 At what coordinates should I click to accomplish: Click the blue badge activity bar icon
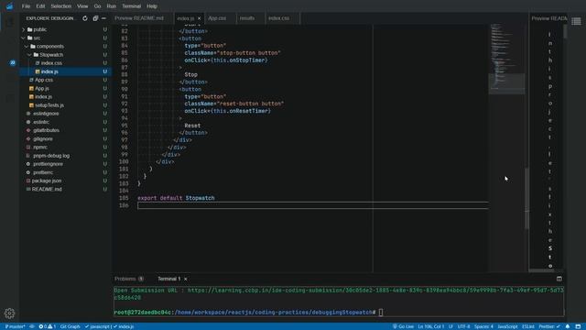12,63
